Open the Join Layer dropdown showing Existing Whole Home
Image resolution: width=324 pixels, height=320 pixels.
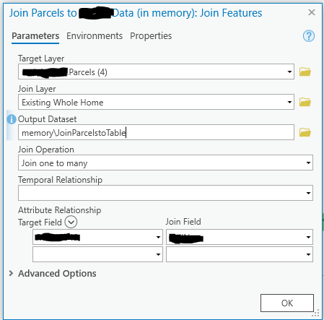click(156, 102)
